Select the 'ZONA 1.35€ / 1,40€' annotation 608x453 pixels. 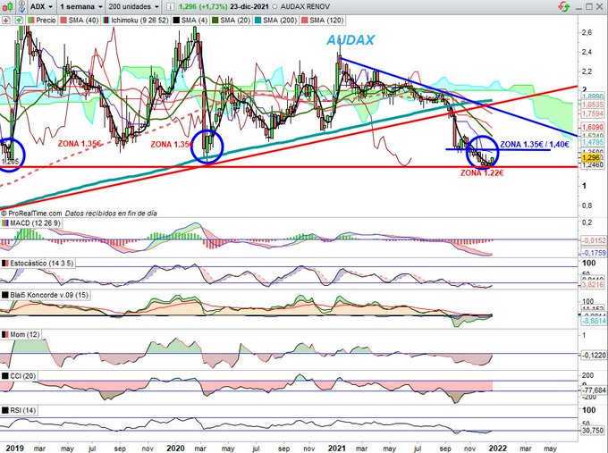pyautogui.click(x=535, y=145)
